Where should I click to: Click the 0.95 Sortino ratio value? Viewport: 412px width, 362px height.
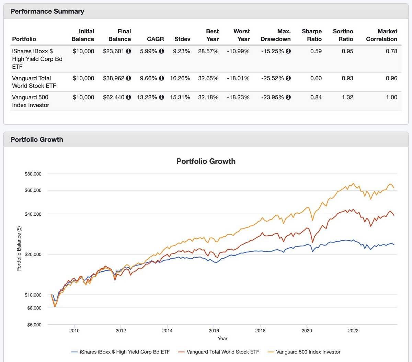pos(347,51)
